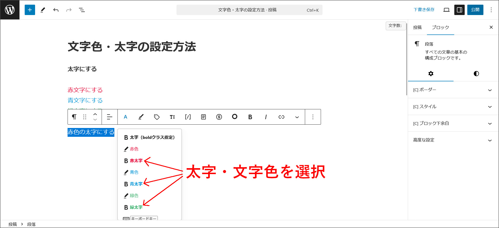Click the selected 赤色の太字にする text
Screen dimensions: 499x228
click(x=91, y=132)
